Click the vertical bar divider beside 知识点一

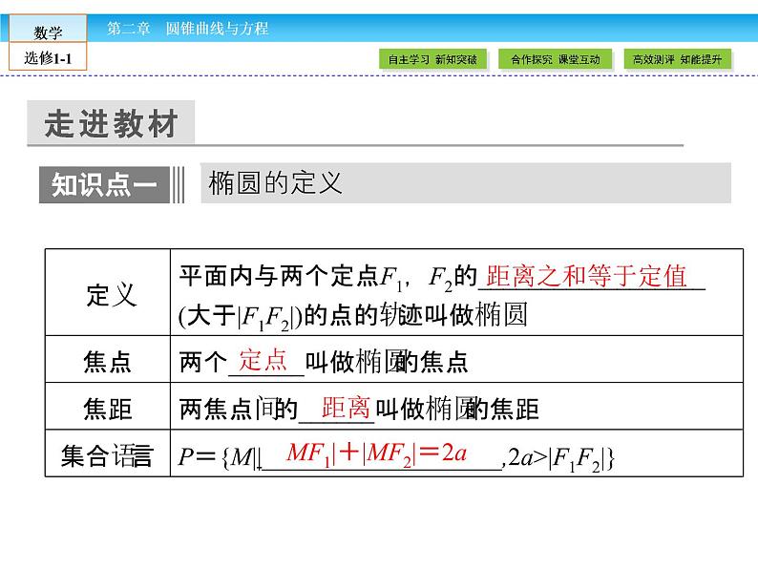click(178, 185)
